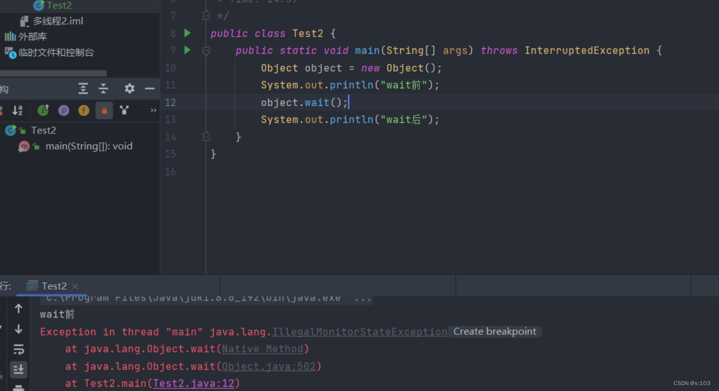This screenshot has height=391, width=719.
Task: Select the soft-wrap icon in console toolbar
Action: 18,349
